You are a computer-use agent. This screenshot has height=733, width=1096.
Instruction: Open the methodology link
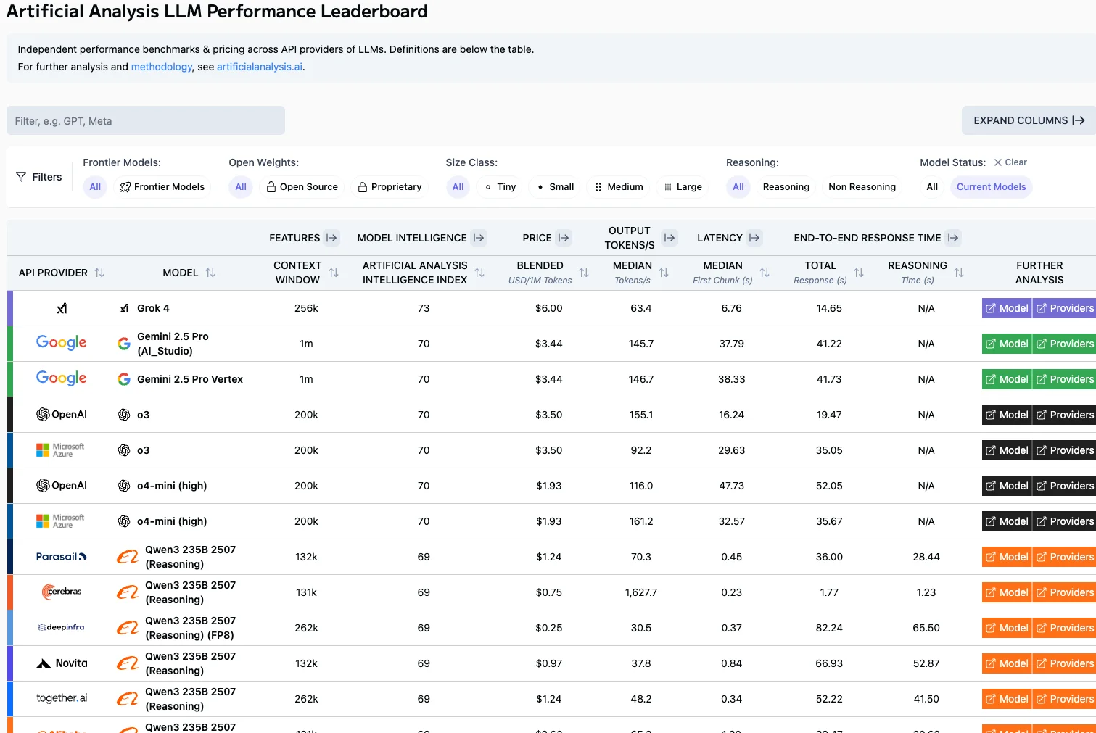[x=161, y=67]
